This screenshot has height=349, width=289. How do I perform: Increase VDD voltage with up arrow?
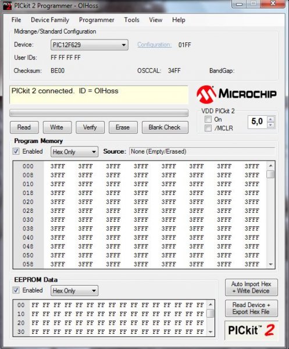(270, 119)
